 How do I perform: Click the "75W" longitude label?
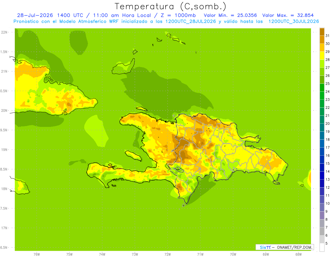(x=70, y=254)
